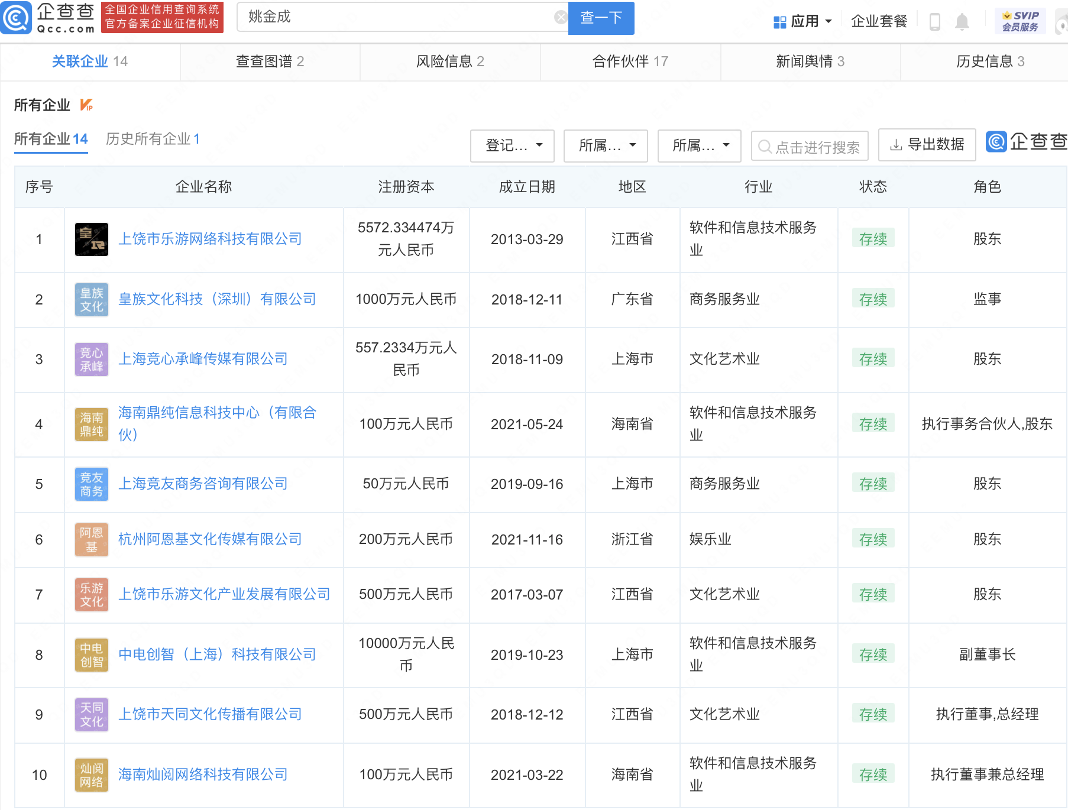The width and height of the screenshot is (1068, 810).
Task: Click the role cell 副董事长
Action: pos(988,655)
